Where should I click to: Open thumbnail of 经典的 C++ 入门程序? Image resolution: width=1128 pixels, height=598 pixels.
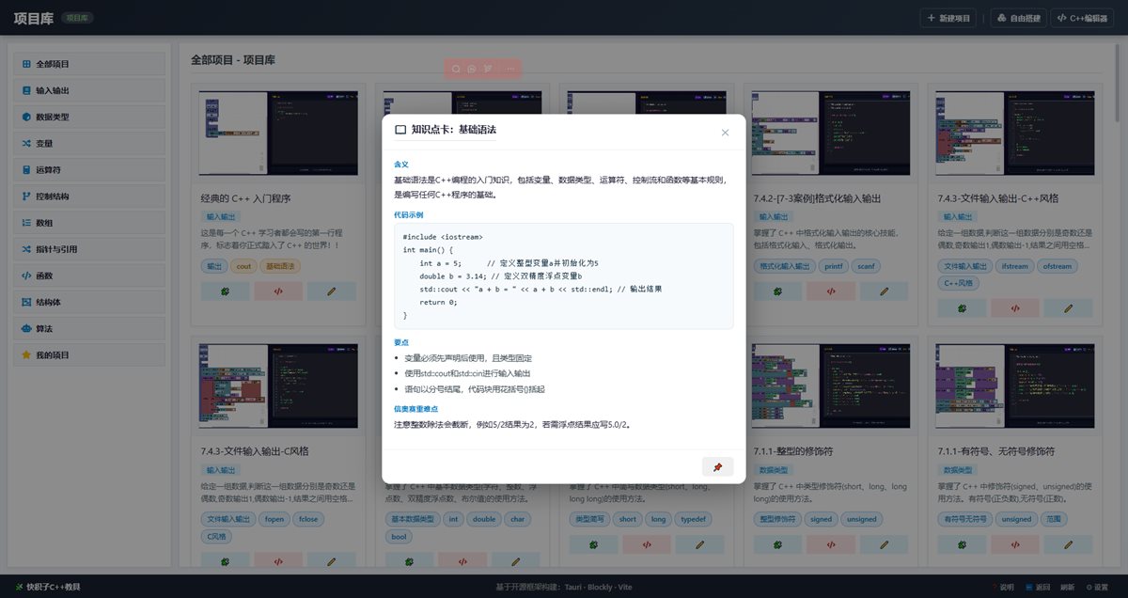(x=278, y=134)
